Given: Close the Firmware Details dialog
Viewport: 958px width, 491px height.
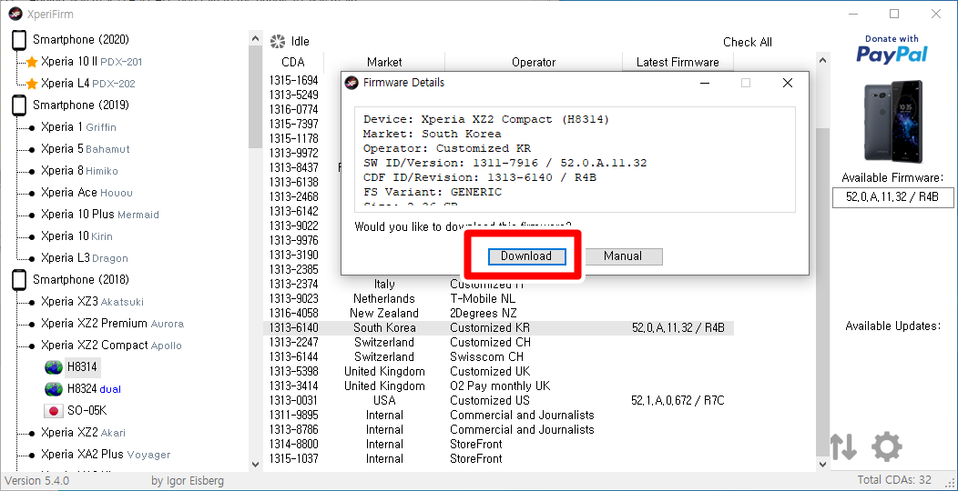Looking at the screenshot, I should tap(788, 83).
